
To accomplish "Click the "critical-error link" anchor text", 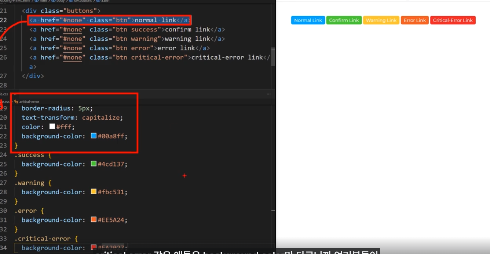I will pos(227,57).
